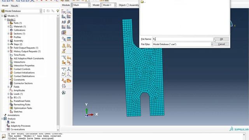This screenshot has width=249, height=140.
Task: Select the Create Datum CSYS tool
Action: click(x=69, y=74)
